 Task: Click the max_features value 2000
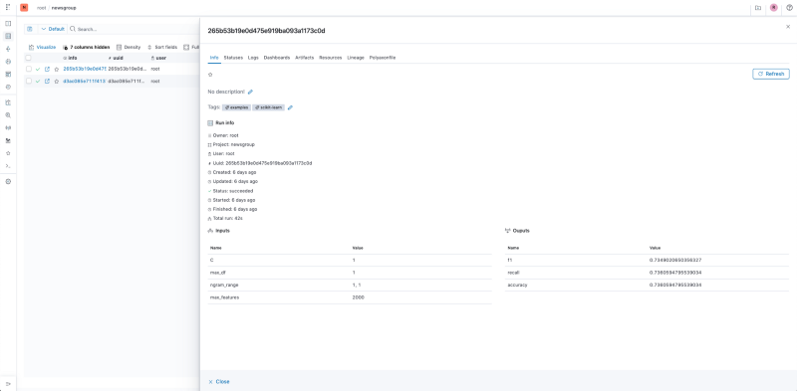358,297
